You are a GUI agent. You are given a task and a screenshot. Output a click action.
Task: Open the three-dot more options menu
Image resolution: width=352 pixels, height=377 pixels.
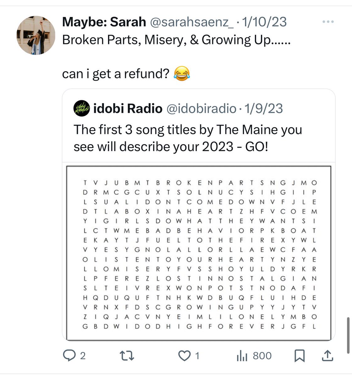click(x=328, y=22)
